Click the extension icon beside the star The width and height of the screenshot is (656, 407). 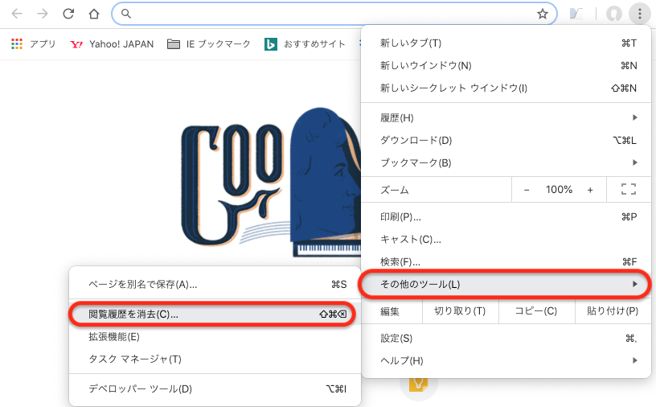[x=576, y=14]
